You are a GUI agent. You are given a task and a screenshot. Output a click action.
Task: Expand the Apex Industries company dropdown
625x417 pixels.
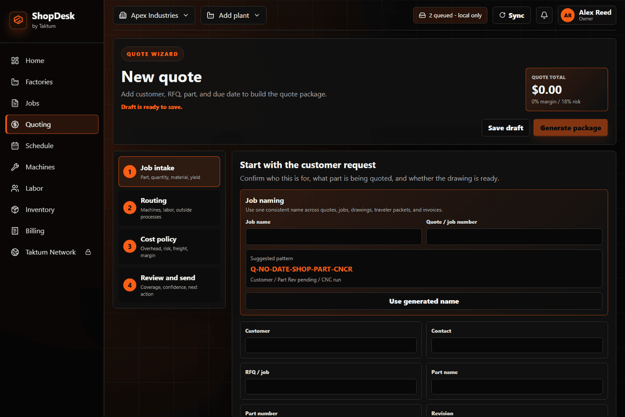154,15
